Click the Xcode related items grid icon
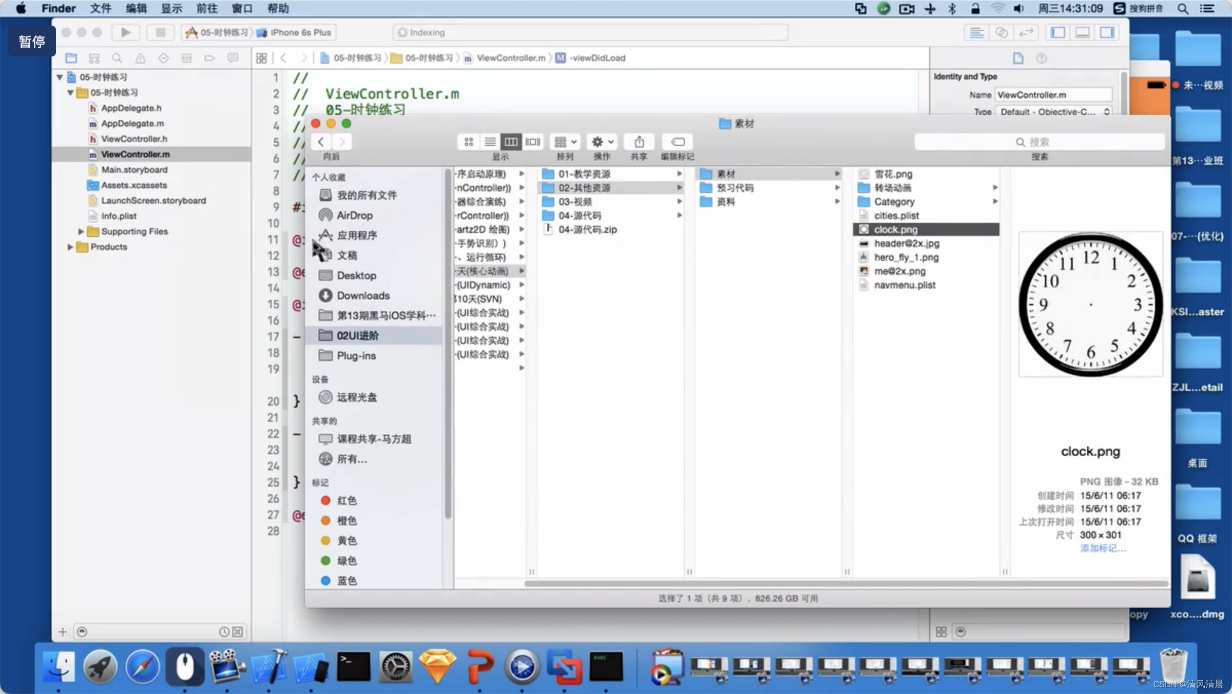1232x694 pixels. tap(261, 58)
